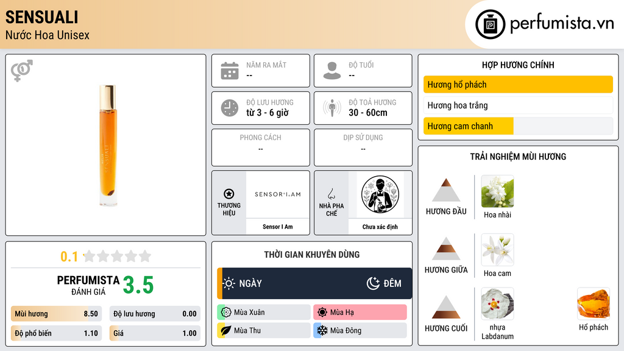Click the Trải nghiệm mùi hương heading
This screenshot has width=624, height=351.
coord(518,157)
